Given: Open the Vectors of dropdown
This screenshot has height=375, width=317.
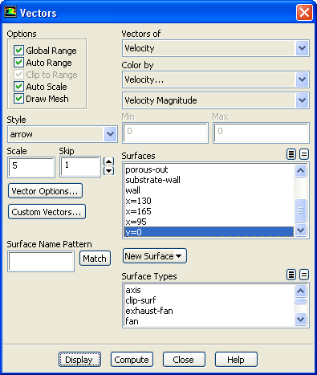Looking at the screenshot, I should click(216, 48).
